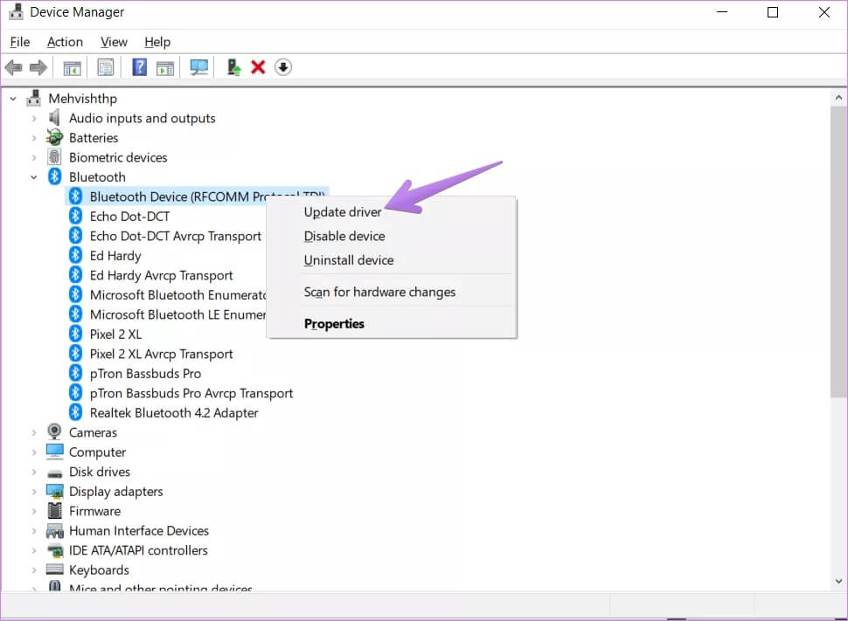Click the Help toolbar icon (question mark)
848x621 pixels.
(139, 67)
